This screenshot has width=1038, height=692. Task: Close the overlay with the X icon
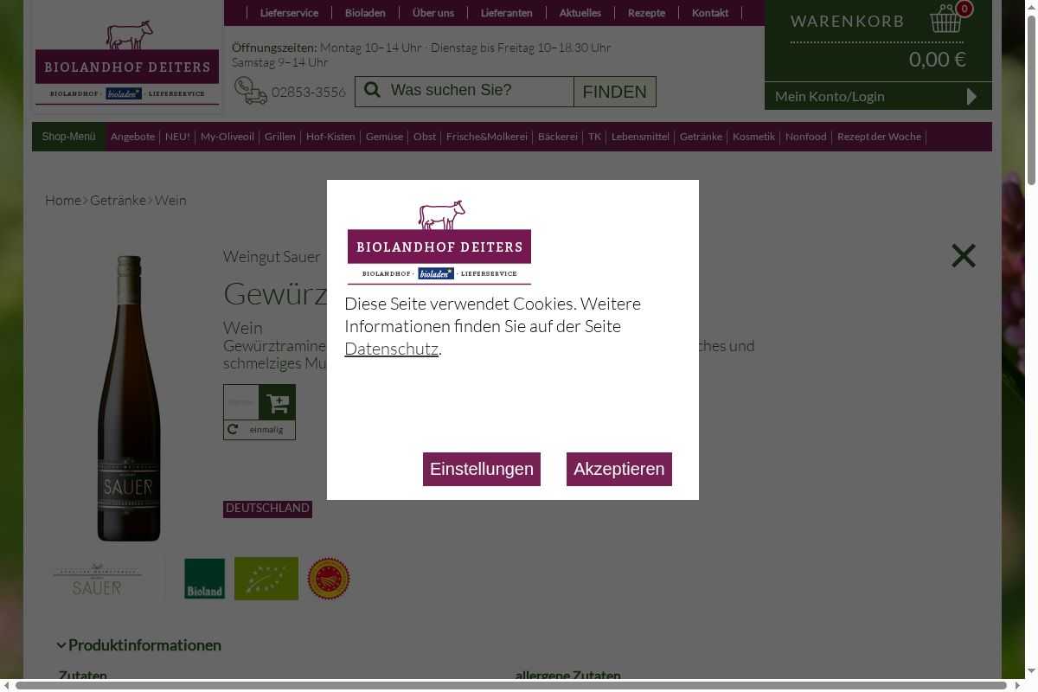[963, 255]
